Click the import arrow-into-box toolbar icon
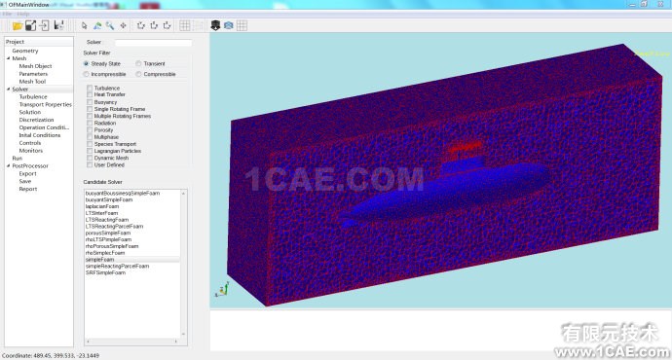This screenshot has width=672, height=360. [x=44, y=25]
